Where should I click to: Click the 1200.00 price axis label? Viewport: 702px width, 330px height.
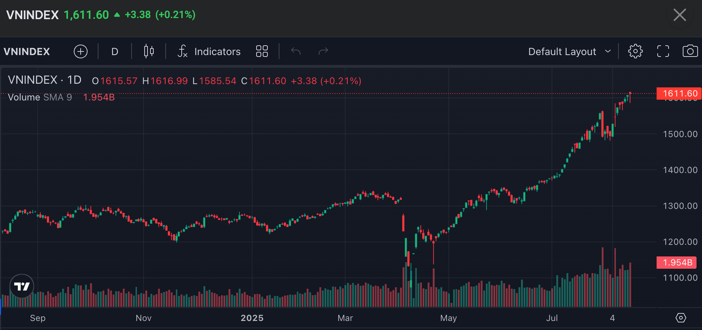coord(680,242)
